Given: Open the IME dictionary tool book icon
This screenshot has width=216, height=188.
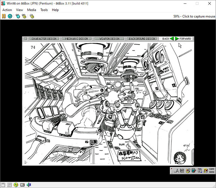Looking at the screenshot, I should coord(194,171).
